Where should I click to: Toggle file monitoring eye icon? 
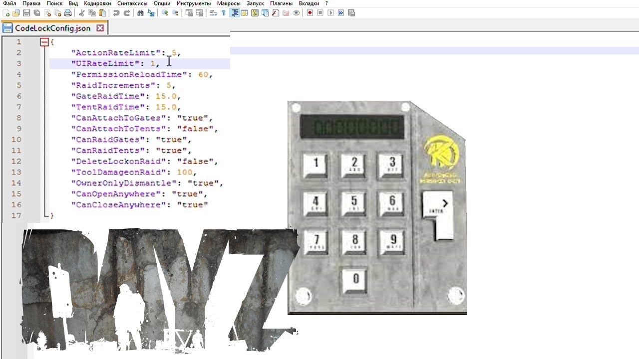coord(296,13)
